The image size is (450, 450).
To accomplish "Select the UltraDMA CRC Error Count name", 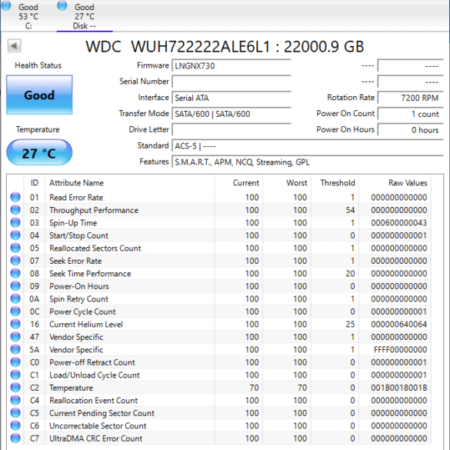I will (96, 438).
